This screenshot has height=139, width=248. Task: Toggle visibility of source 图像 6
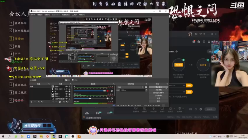coord(66,86)
